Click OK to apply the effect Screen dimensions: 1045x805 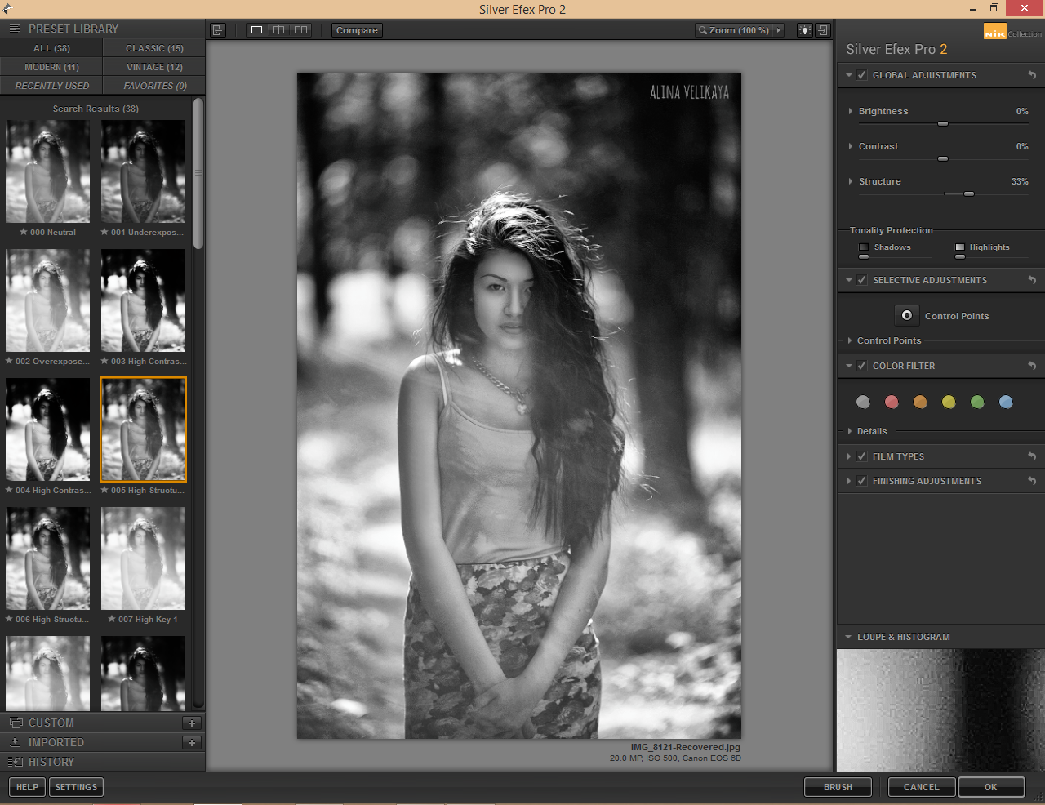[991, 787]
